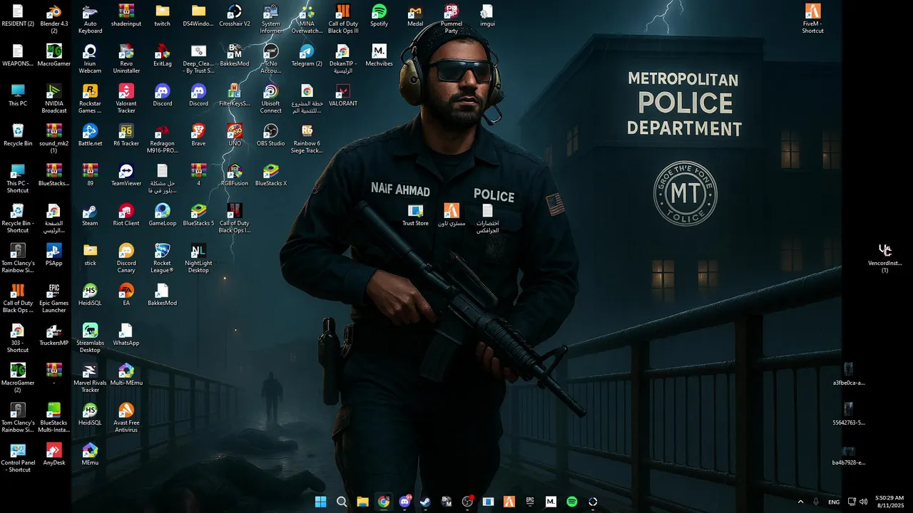Open the Auto Keyboard shortcut
The height and width of the screenshot is (513, 913).
pos(90,19)
